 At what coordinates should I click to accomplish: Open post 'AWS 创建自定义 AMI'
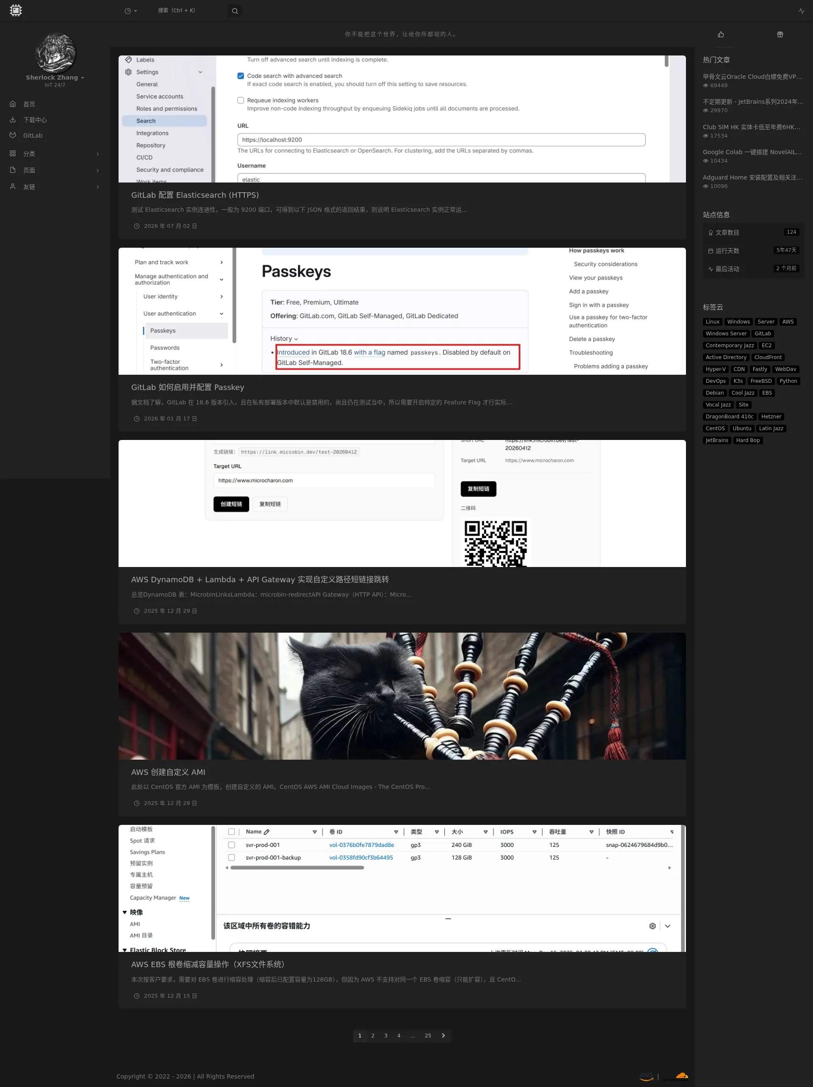168,772
